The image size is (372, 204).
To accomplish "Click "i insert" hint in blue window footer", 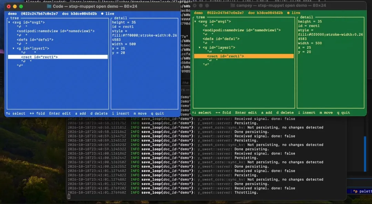I will click(x=121, y=114).
